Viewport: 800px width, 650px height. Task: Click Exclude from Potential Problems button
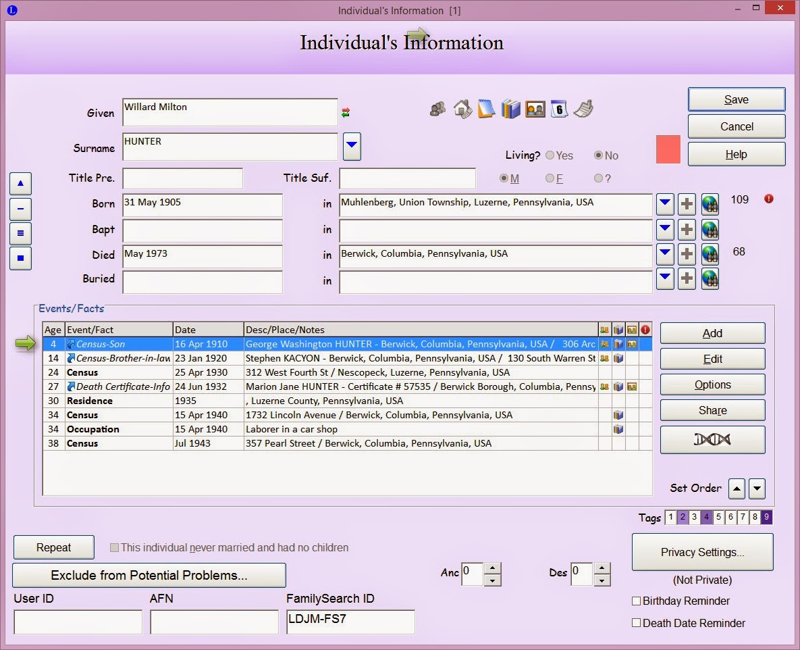tap(149, 575)
